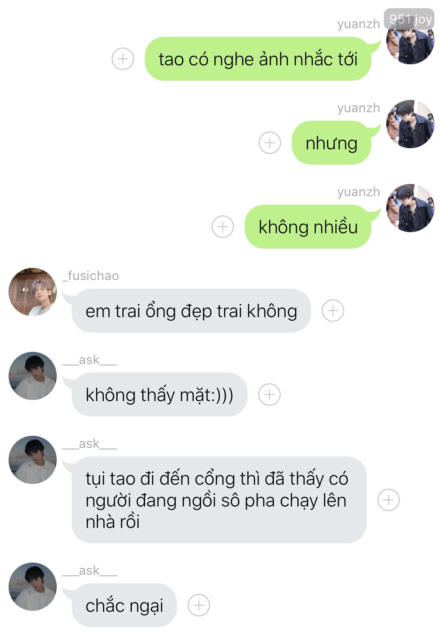Tap plus icon beside 'chắc ngại' bubble
Viewport: 443px width, 639px height.
(x=199, y=605)
